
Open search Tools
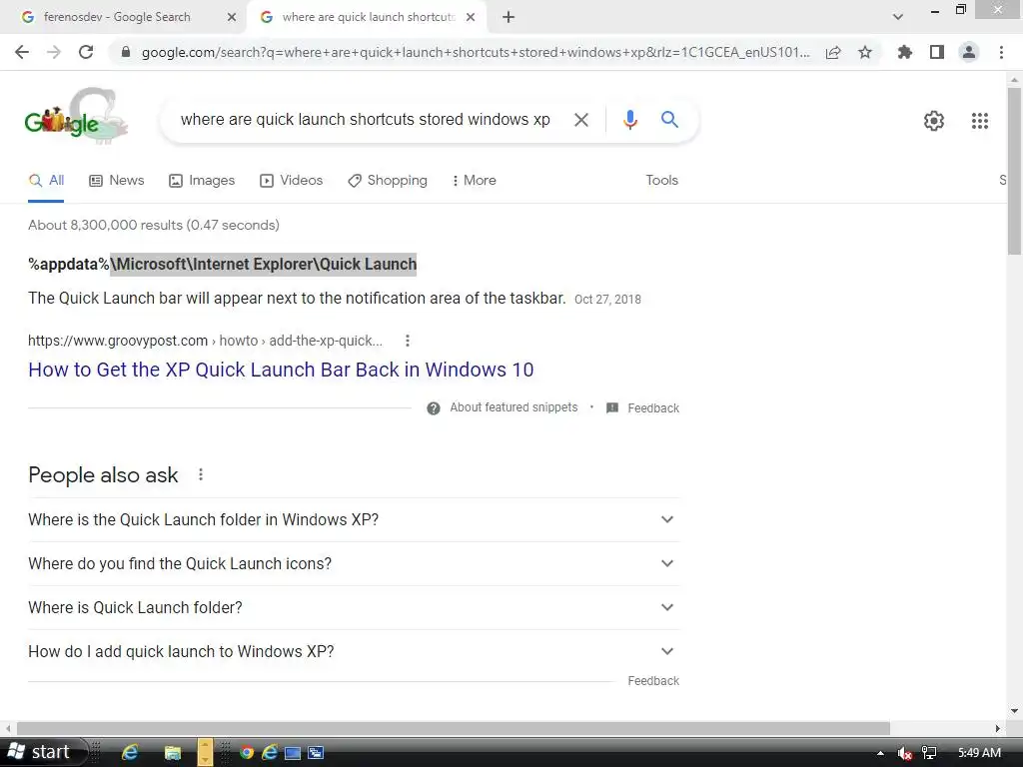pyautogui.click(x=661, y=181)
